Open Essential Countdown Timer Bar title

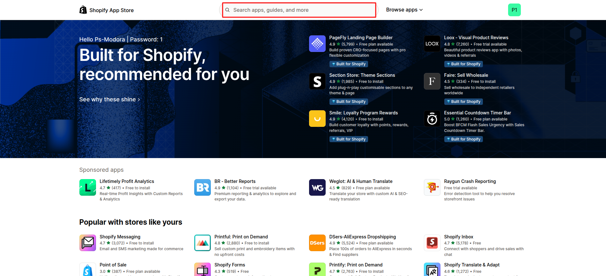(477, 113)
